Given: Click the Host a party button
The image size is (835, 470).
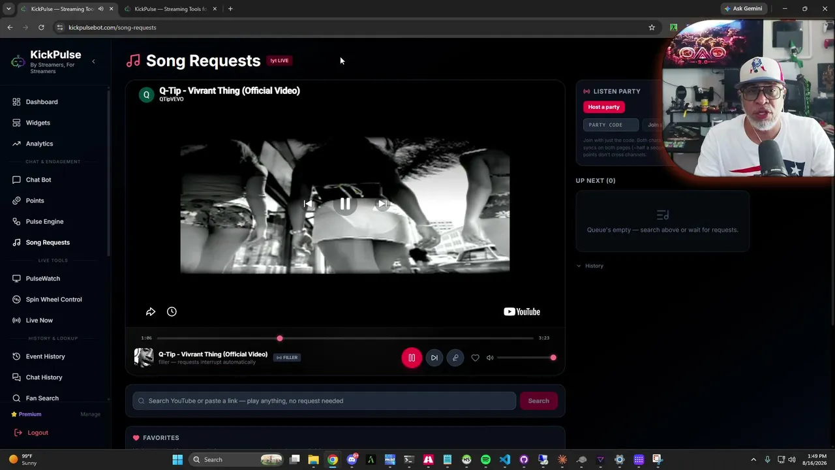Looking at the screenshot, I should [603, 107].
